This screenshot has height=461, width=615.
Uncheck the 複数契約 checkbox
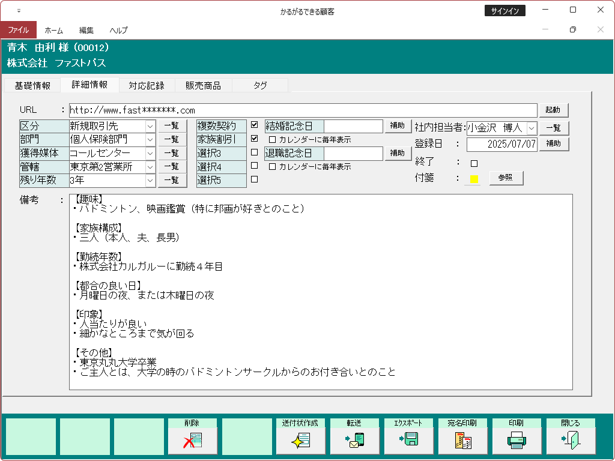coord(255,125)
